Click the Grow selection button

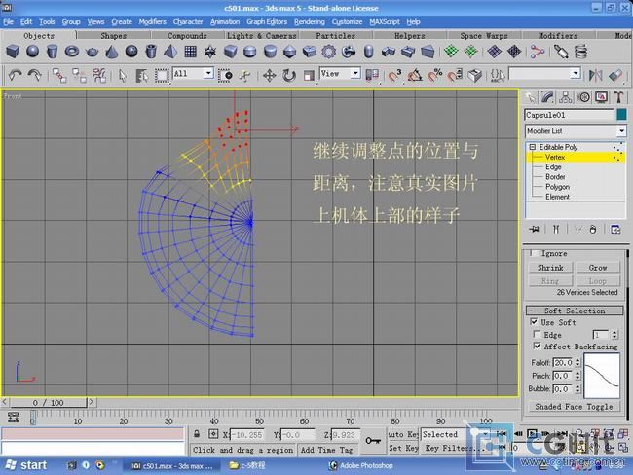pos(598,267)
